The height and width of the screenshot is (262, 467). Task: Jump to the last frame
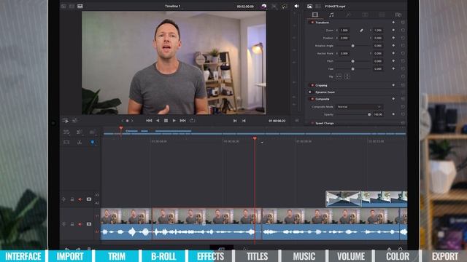tap(183, 121)
